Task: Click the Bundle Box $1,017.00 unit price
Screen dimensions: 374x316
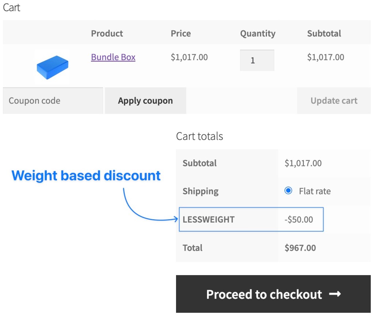Action: (189, 57)
